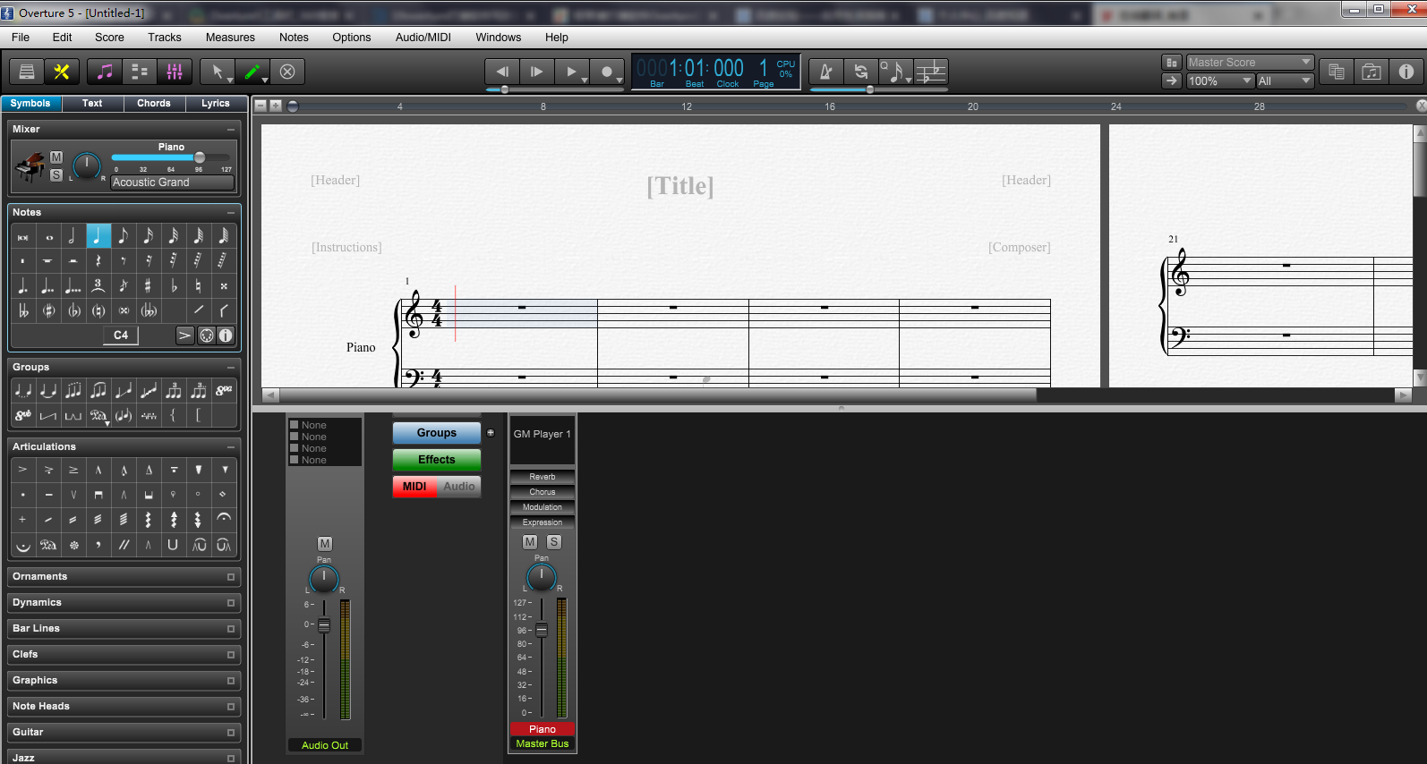Toggle MIDI view button

[x=414, y=487]
